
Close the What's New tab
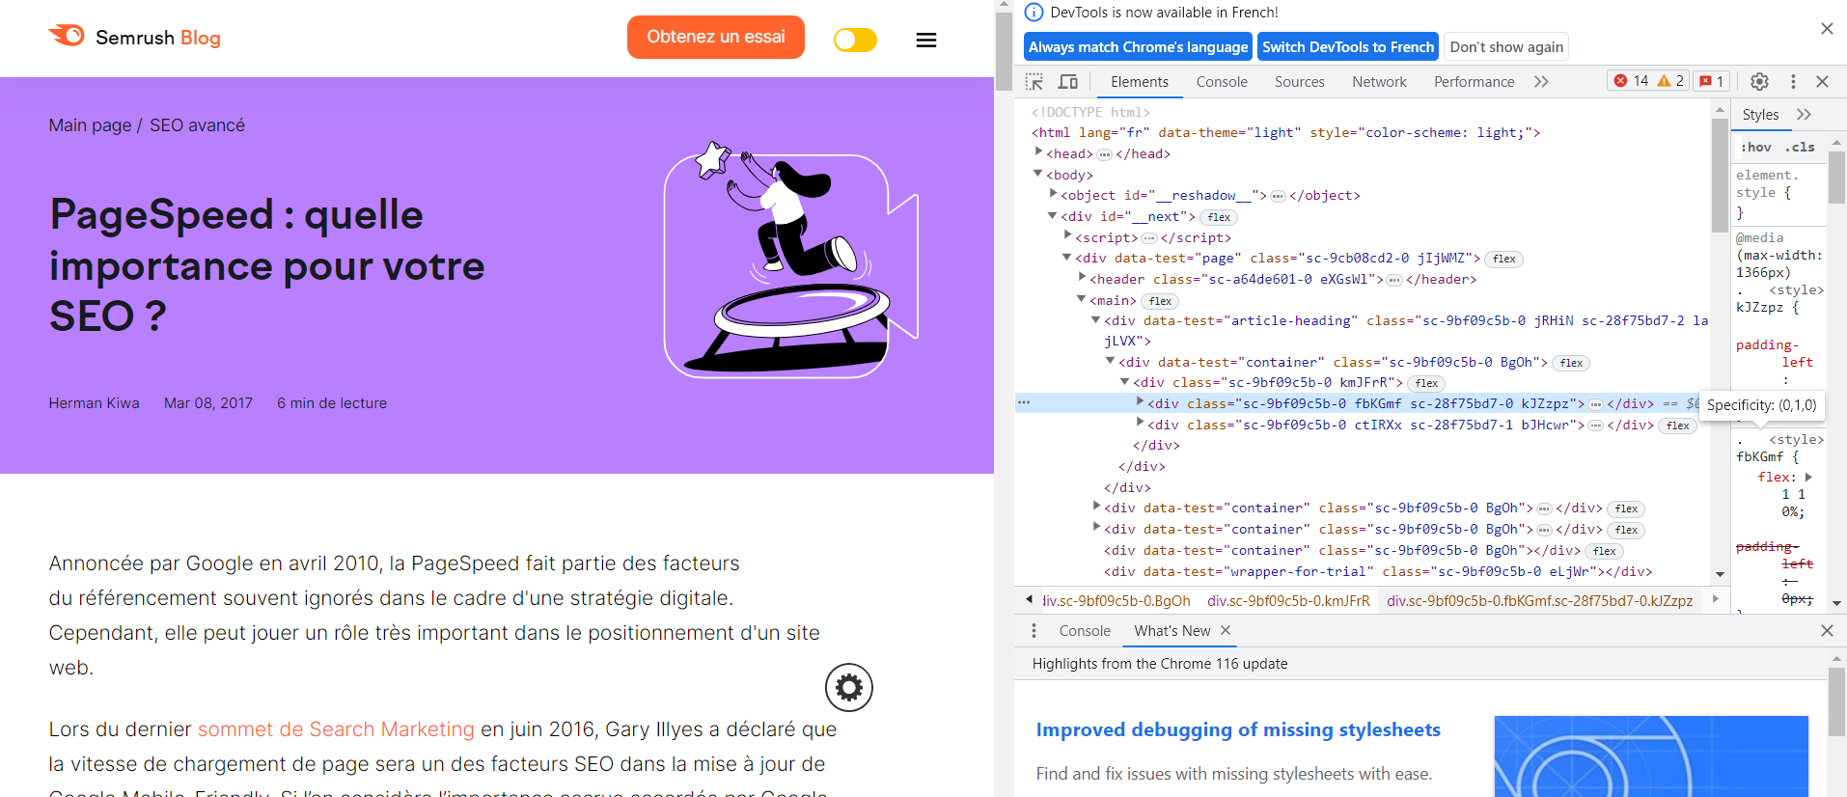click(x=1226, y=630)
